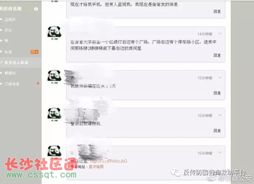254x184 pixels.
Task: Open the 我被传销骗 message sender's avatar
Action: click(x=54, y=77)
